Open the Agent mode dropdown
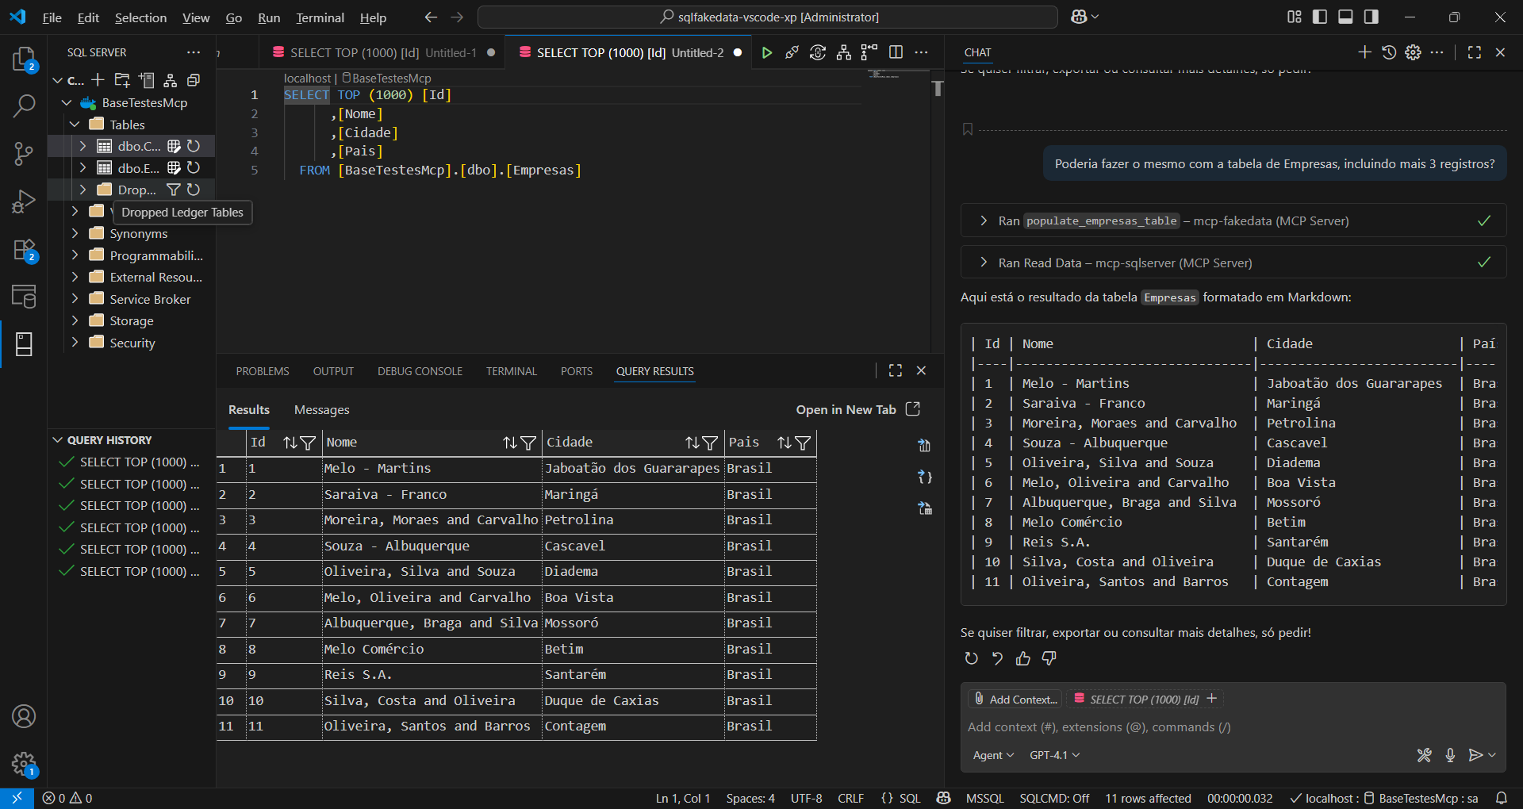Viewport: 1523px width, 809px height. coord(993,755)
